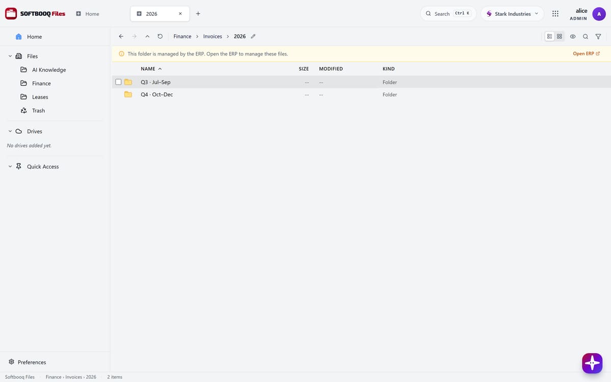
Task: Switch to list view
Action: coord(550,36)
